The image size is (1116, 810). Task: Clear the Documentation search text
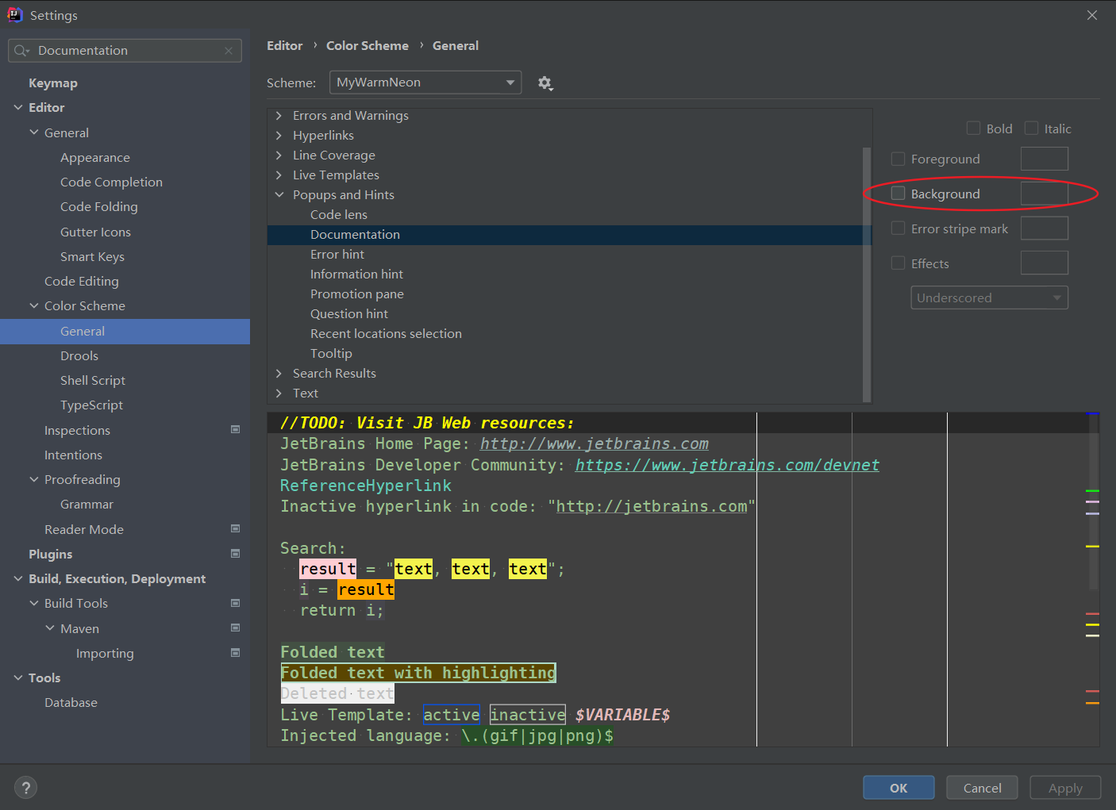(229, 51)
